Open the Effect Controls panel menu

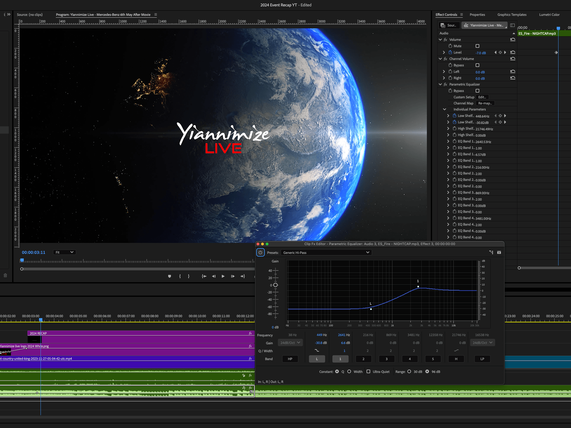[x=462, y=15]
